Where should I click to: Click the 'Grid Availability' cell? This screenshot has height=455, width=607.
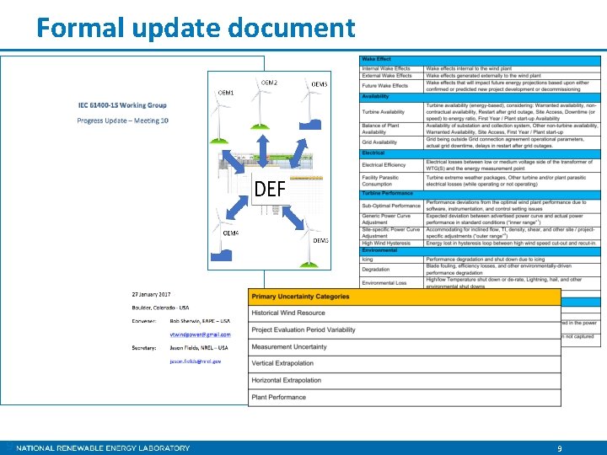391,142
